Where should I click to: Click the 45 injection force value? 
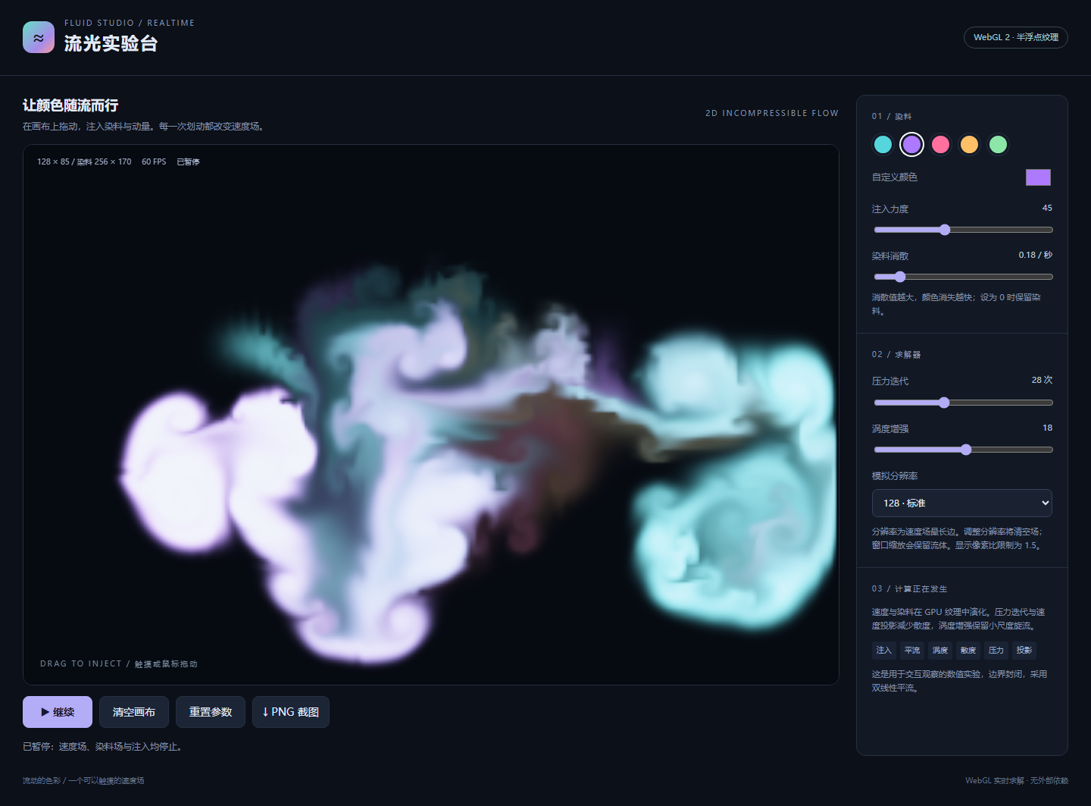coord(1047,208)
